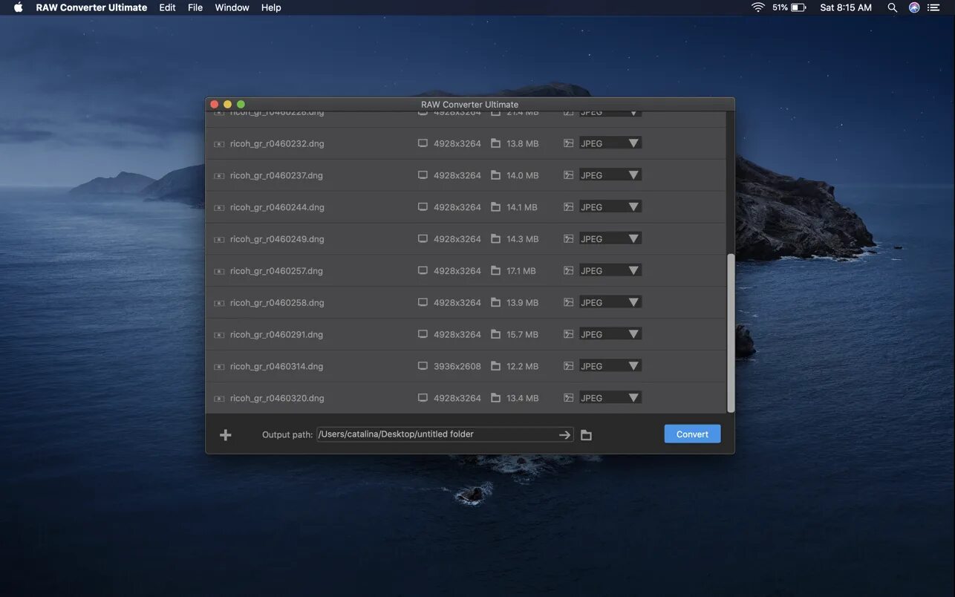Open JPEG format dropdown for ricoh_gr_r0460314.dng

[610, 366]
